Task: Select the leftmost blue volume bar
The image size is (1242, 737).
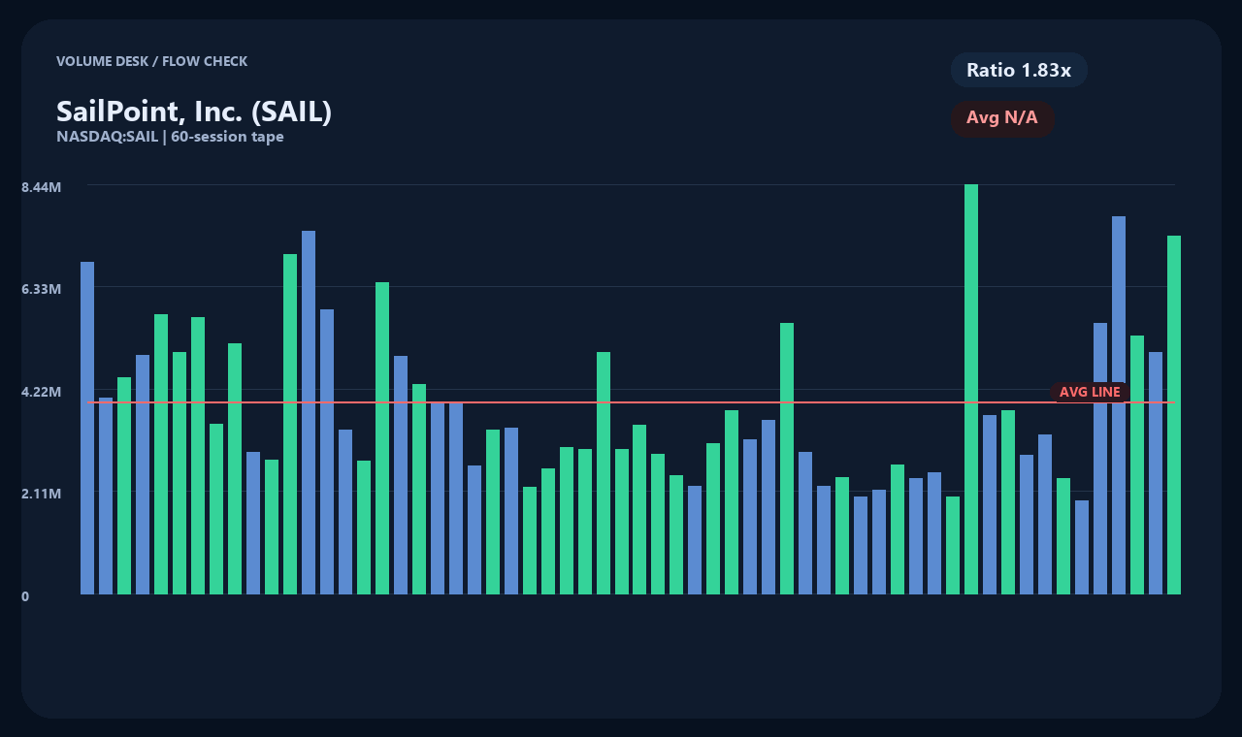Action: point(87,428)
